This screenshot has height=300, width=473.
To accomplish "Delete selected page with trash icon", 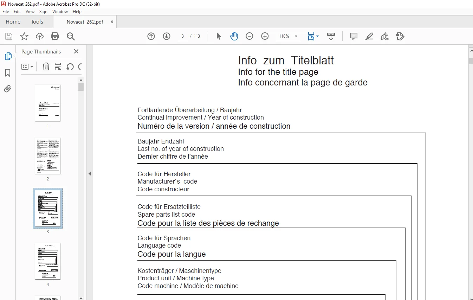I will (46, 66).
